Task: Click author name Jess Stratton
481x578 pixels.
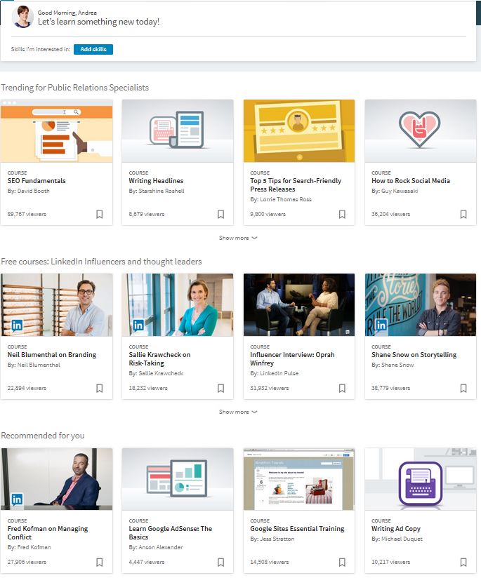Action: (x=277, y=539)
